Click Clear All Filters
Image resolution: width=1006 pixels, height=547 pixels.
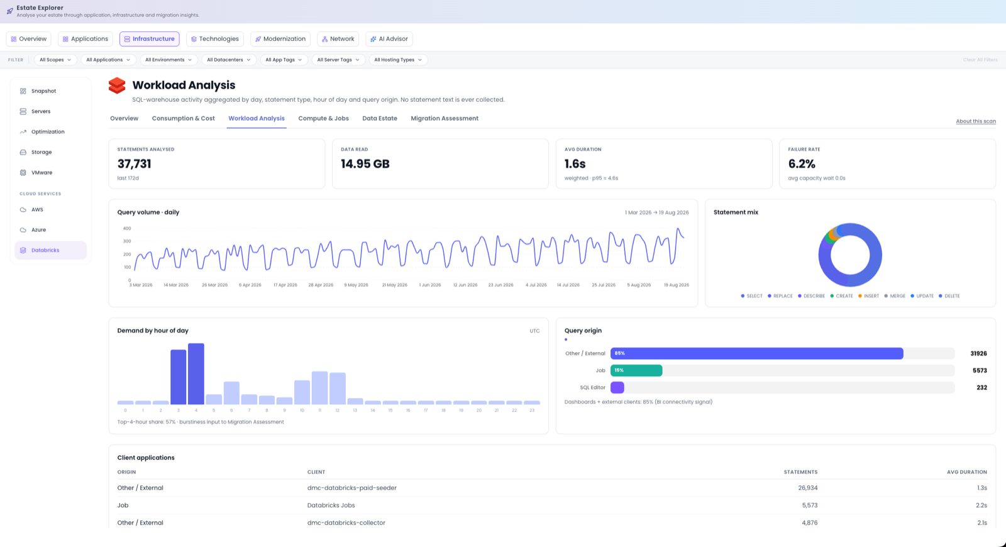(x=980, y=60)
